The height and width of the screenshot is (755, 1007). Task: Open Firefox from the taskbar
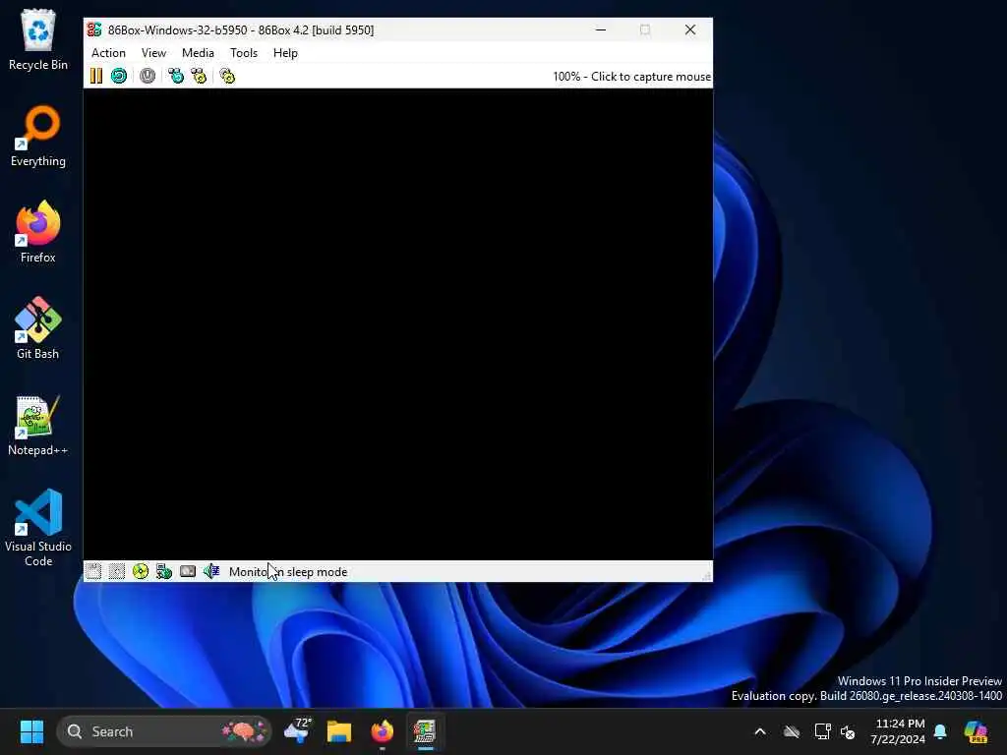point(383,731)
